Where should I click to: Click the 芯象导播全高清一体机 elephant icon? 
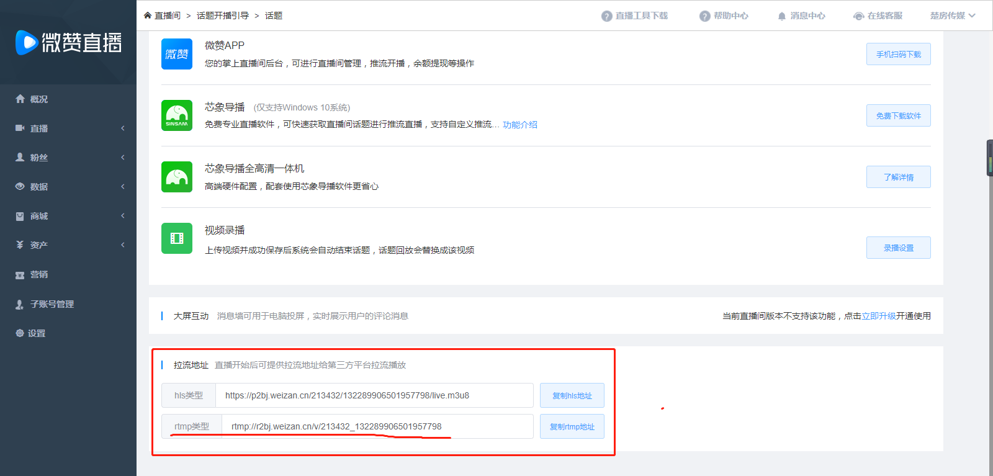[177, 177]
